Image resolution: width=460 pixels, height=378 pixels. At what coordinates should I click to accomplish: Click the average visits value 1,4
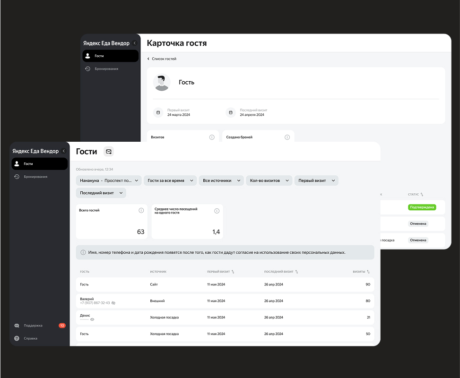216,232
